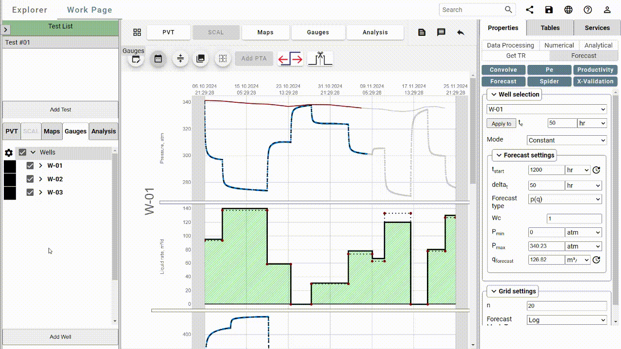Collapse the Wells tree node
621x349 pixels.
tap(33, 152)
